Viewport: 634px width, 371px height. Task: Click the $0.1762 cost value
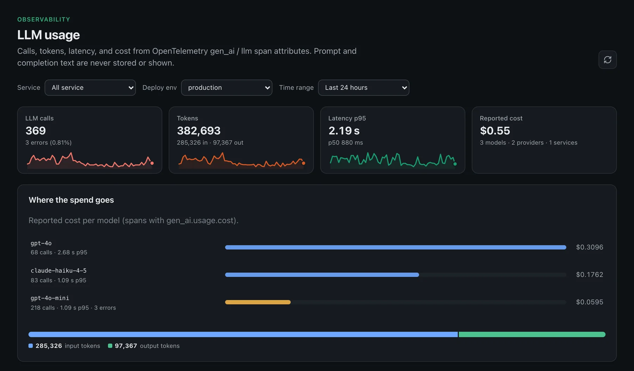click(589, 274)
